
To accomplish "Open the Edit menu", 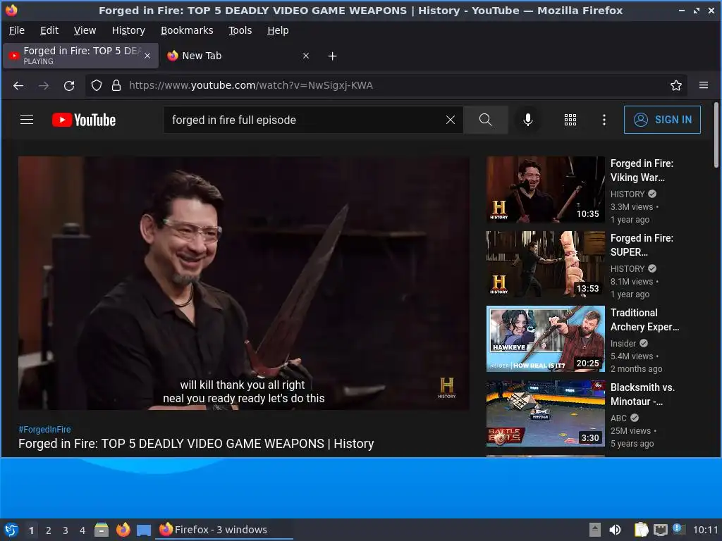I will tap(49, 30).
